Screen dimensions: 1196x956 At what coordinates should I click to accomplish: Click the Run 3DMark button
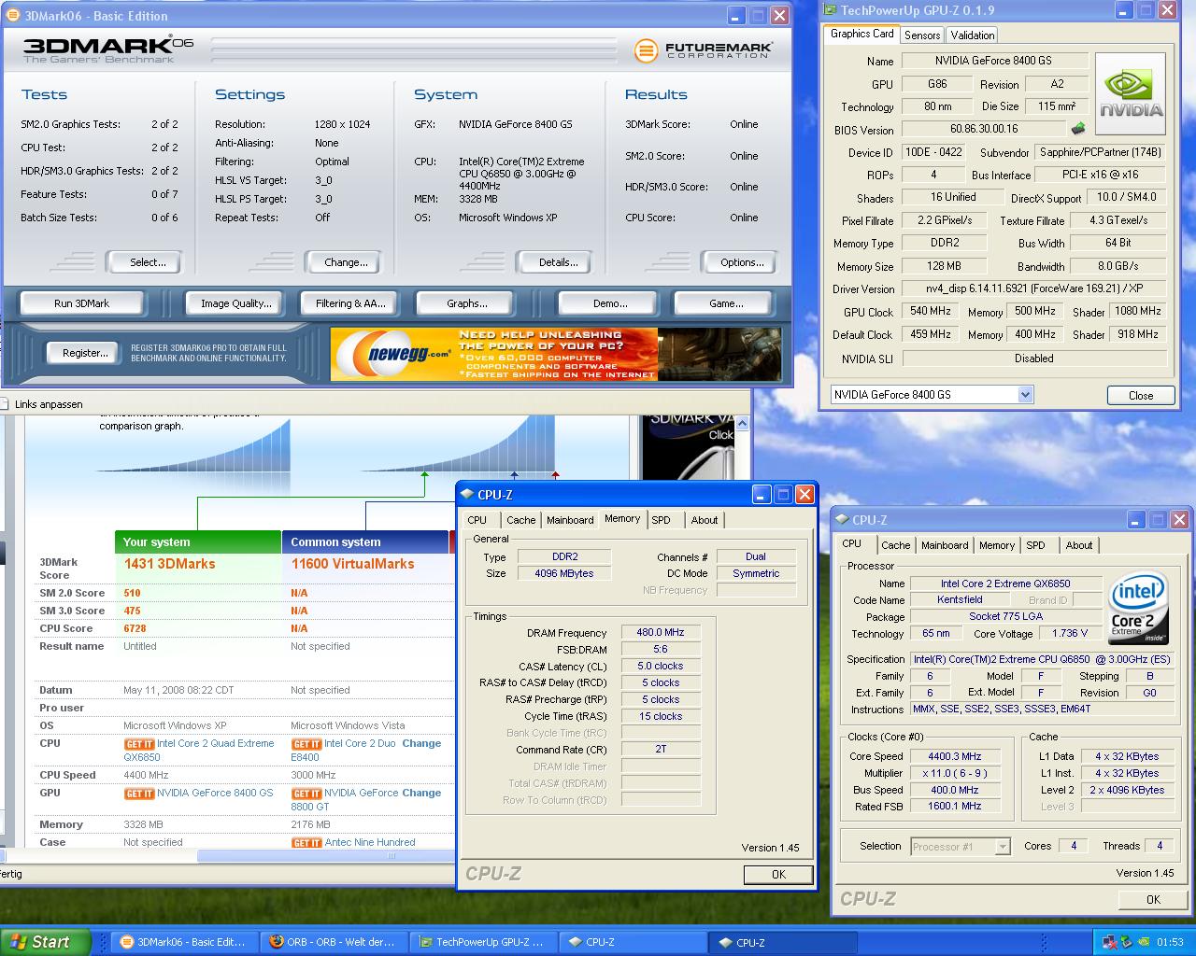(82, 303)
